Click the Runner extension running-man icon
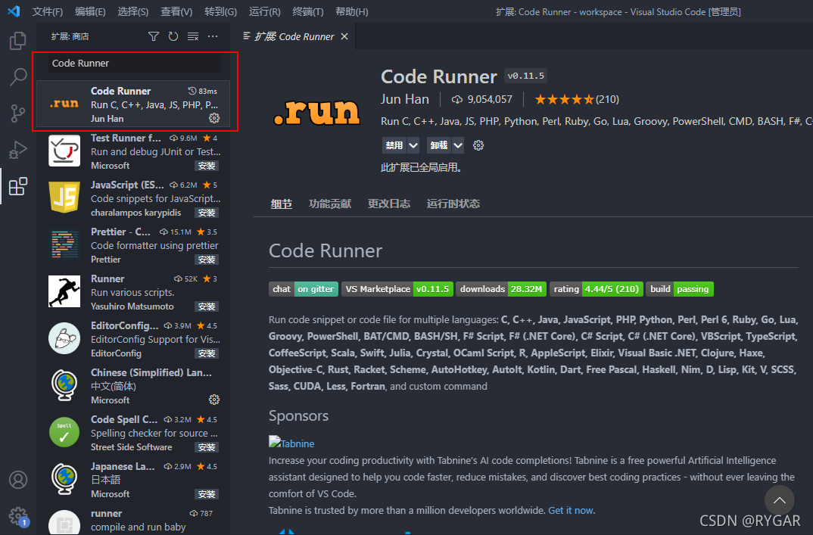The height and width of the screenshot is (535, 813). tap(64, 291)
